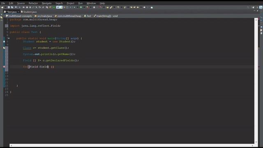Screen dimensions: 263x148
Task: Open the Run configurations dropdown arrow
Action: click(x=84, y=7)
